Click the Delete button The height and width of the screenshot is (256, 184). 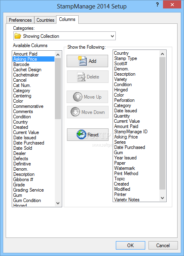tap(88, 77)
